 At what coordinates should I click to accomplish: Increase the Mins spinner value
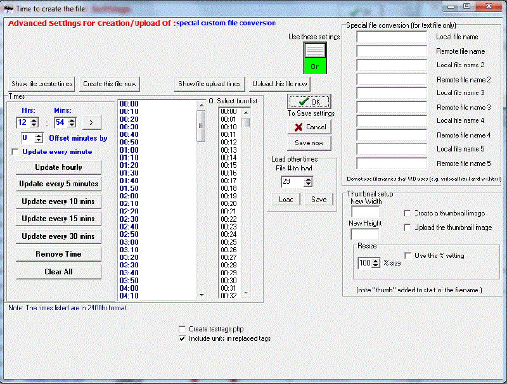72,120
